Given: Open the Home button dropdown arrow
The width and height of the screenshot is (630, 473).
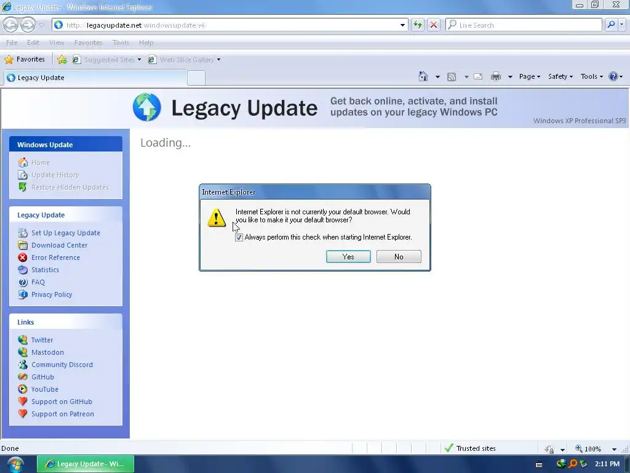Looking at the screenshot, I should point(437,77).
